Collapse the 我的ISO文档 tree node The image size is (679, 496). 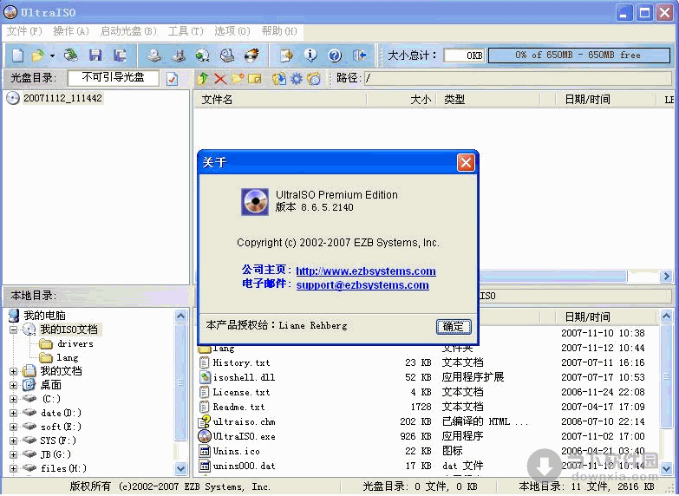click(14, 330)
